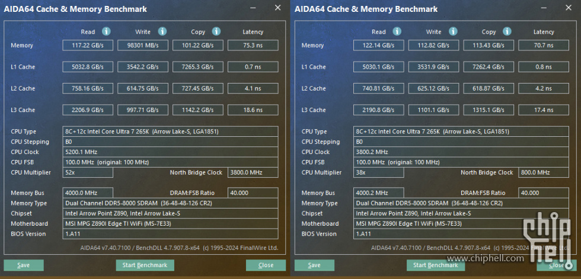Viewport: 581px width, 279px height.
Task: Select North Bridge Clock 800.0 MHz
Action: 544,172
